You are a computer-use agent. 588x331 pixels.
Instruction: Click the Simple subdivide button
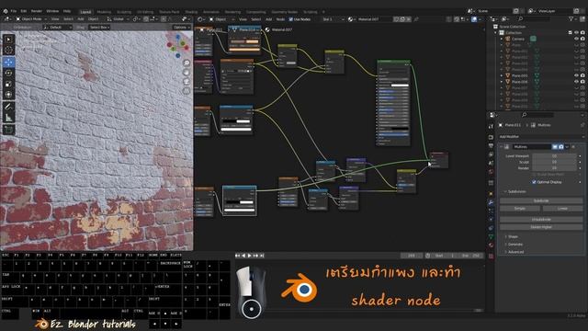[x=520, y=209]
